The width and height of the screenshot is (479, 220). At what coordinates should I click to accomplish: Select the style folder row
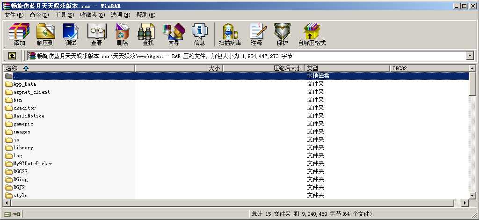236,195
